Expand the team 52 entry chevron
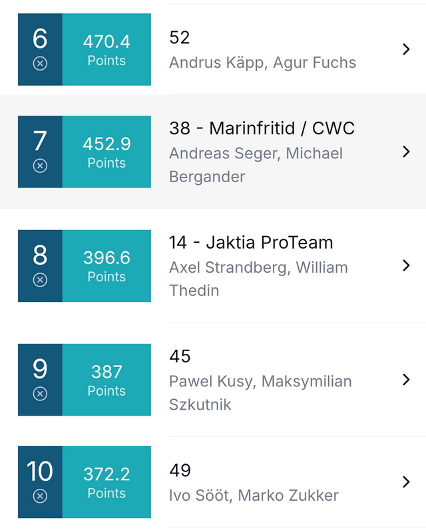The height and width of the screenshot is (532, 426). pos(406,49)
